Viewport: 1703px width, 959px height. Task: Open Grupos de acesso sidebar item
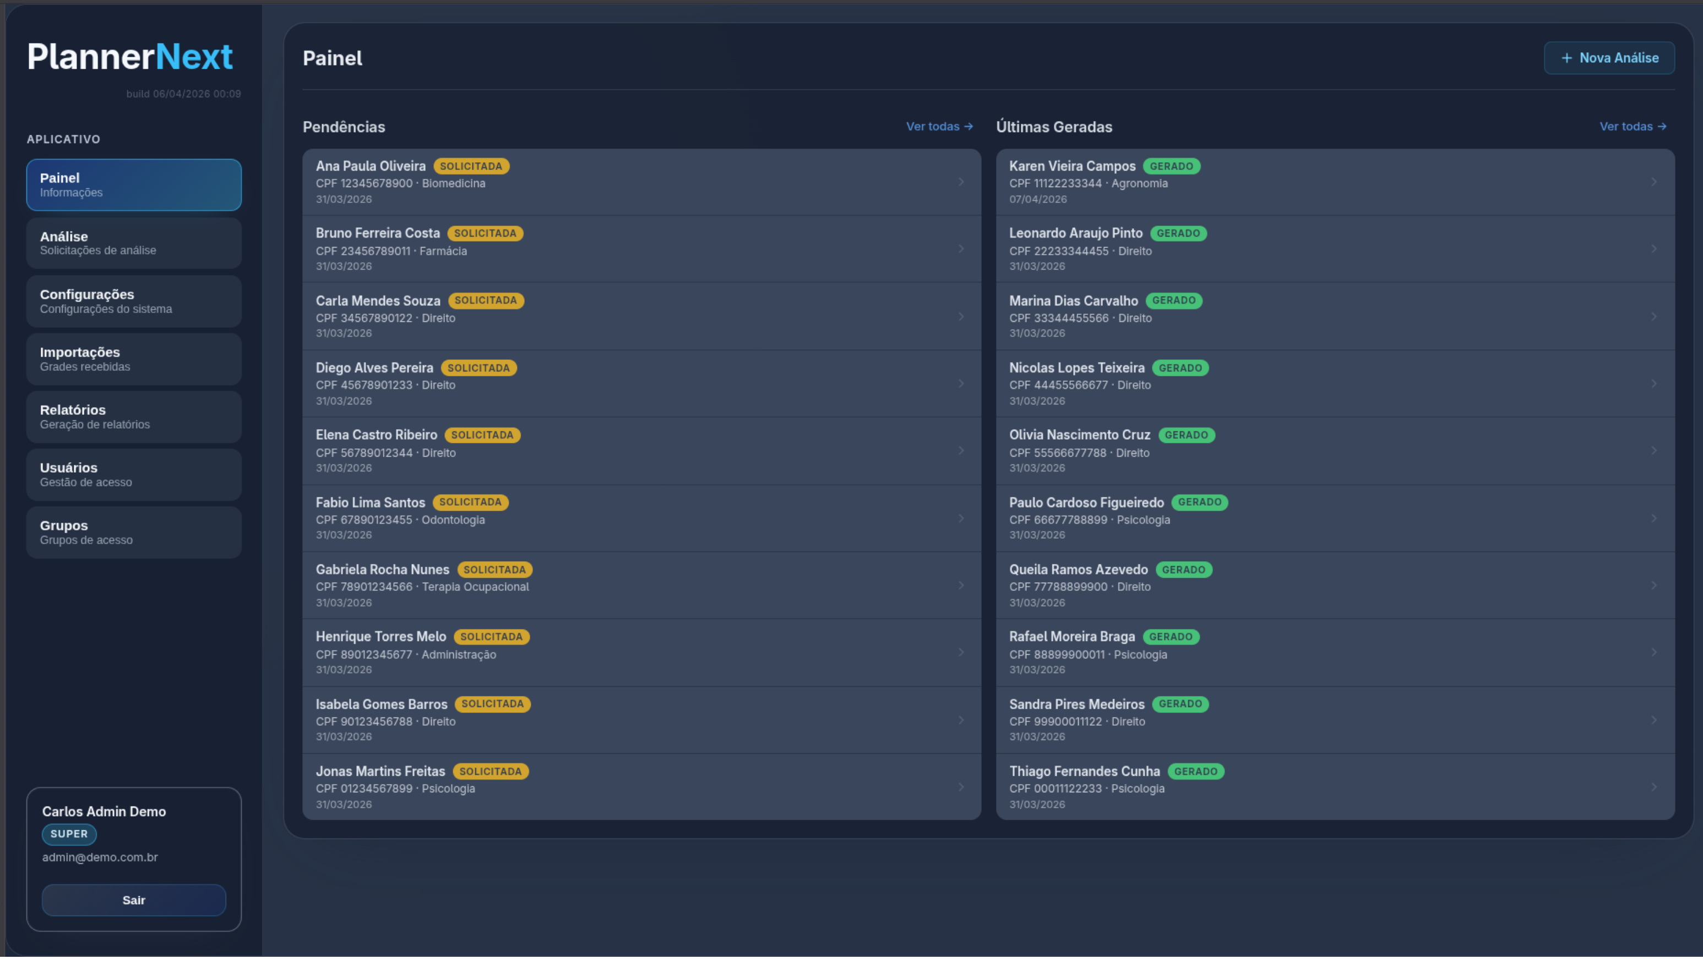(134, 533)
